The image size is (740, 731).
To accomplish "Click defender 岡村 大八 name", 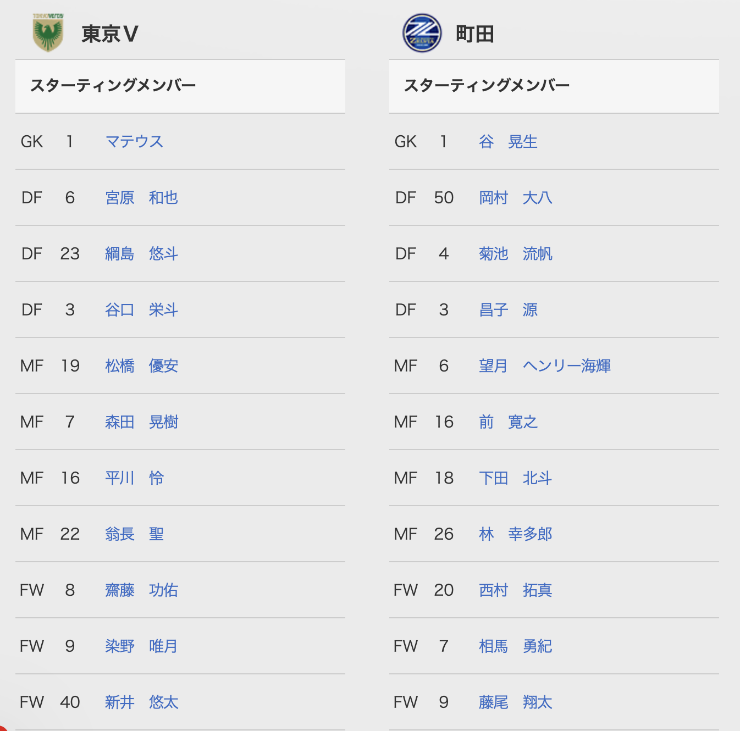I will tap(515, 197).
